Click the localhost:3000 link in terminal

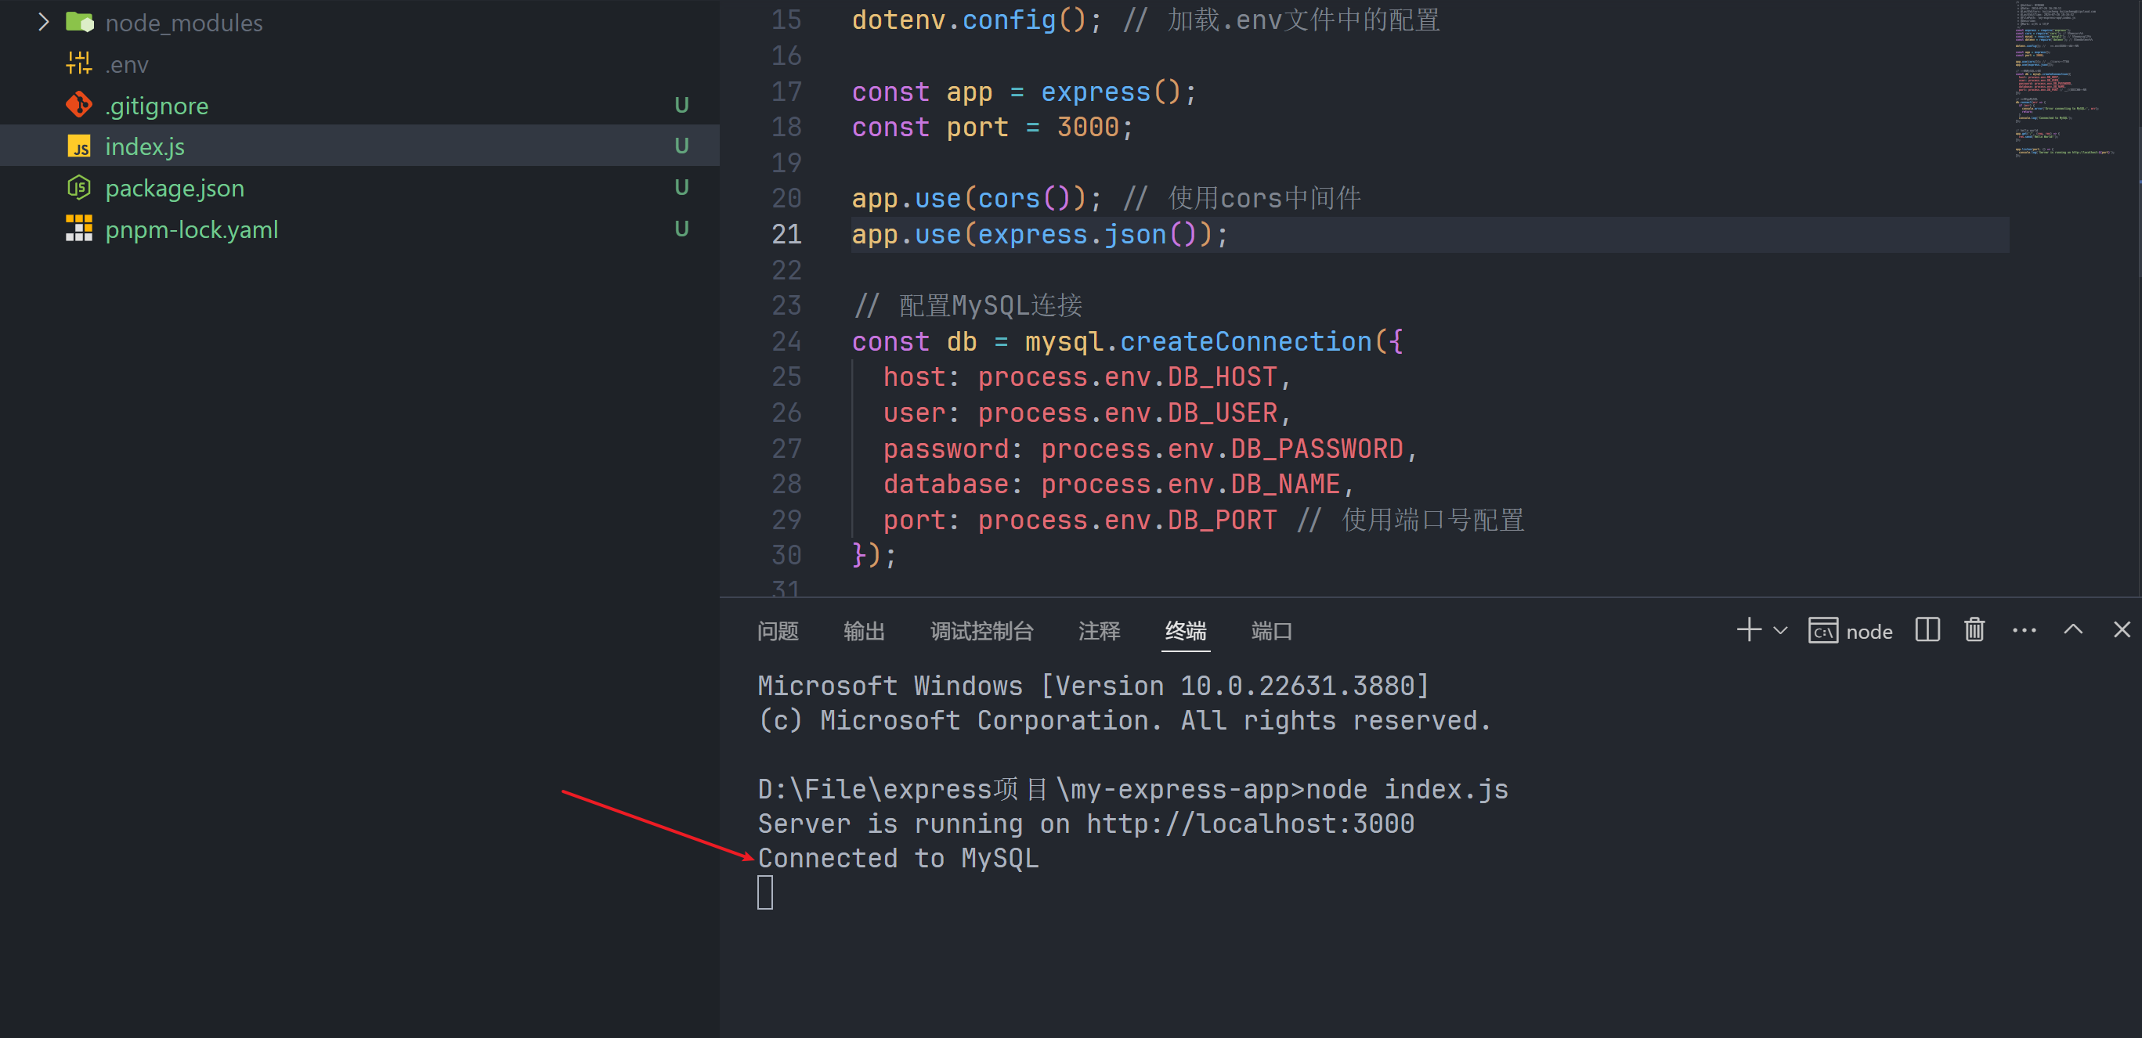click(1250, 824)
